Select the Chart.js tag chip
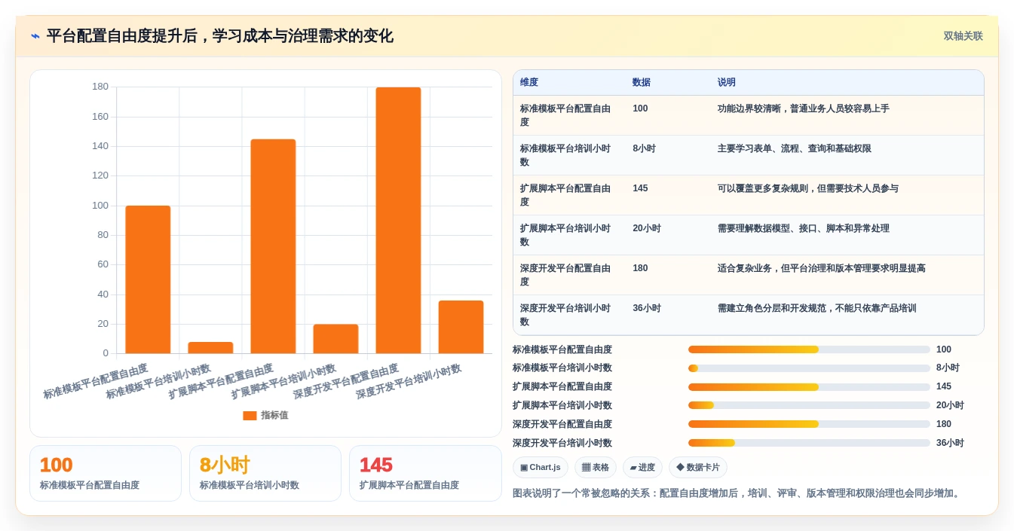This screenshot has height=531, width=1014. (541, 467)
